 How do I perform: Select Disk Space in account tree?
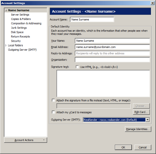[17, 32]
